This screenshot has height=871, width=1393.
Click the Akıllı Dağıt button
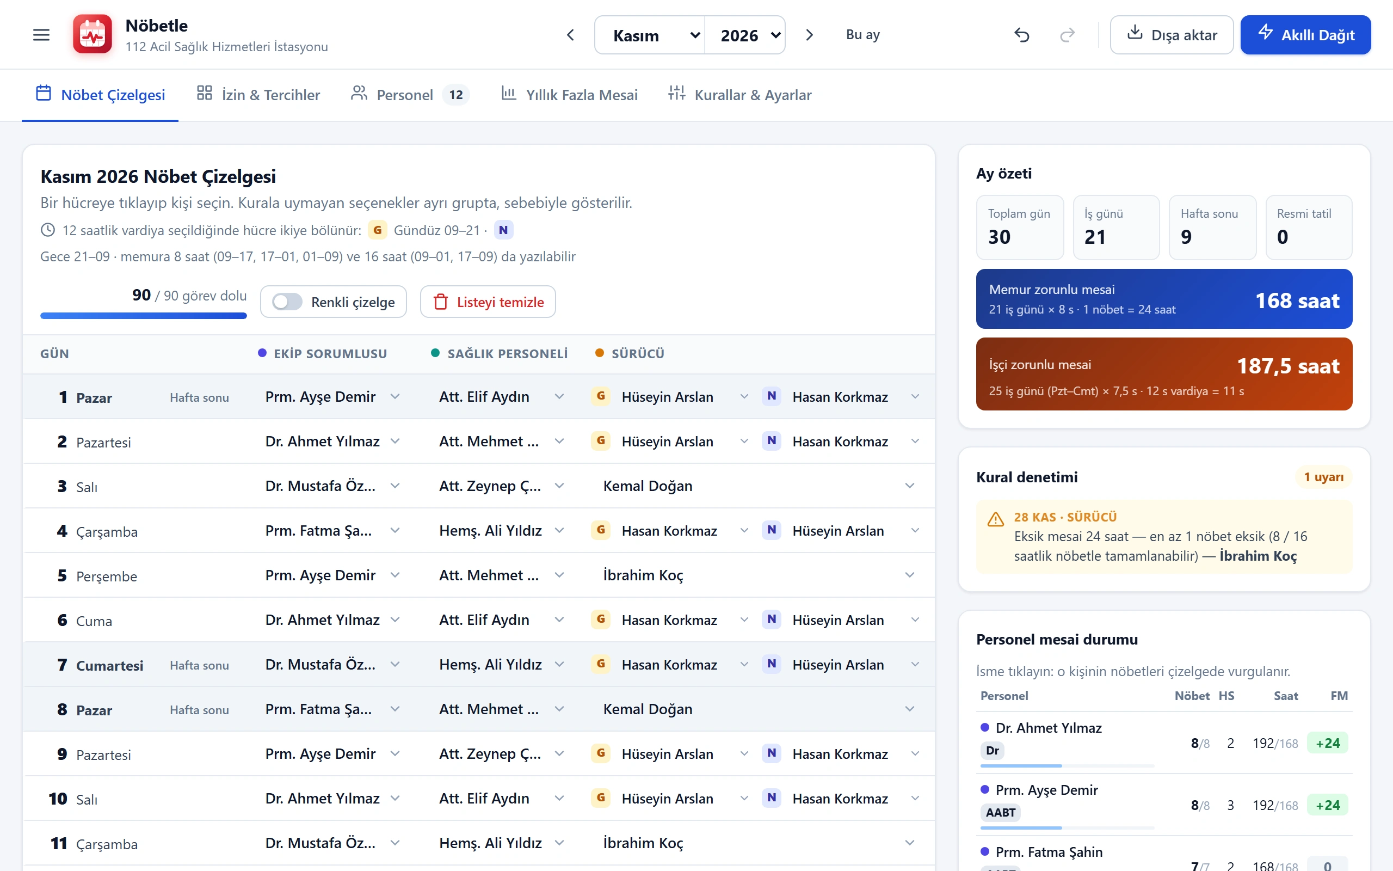1305,35
